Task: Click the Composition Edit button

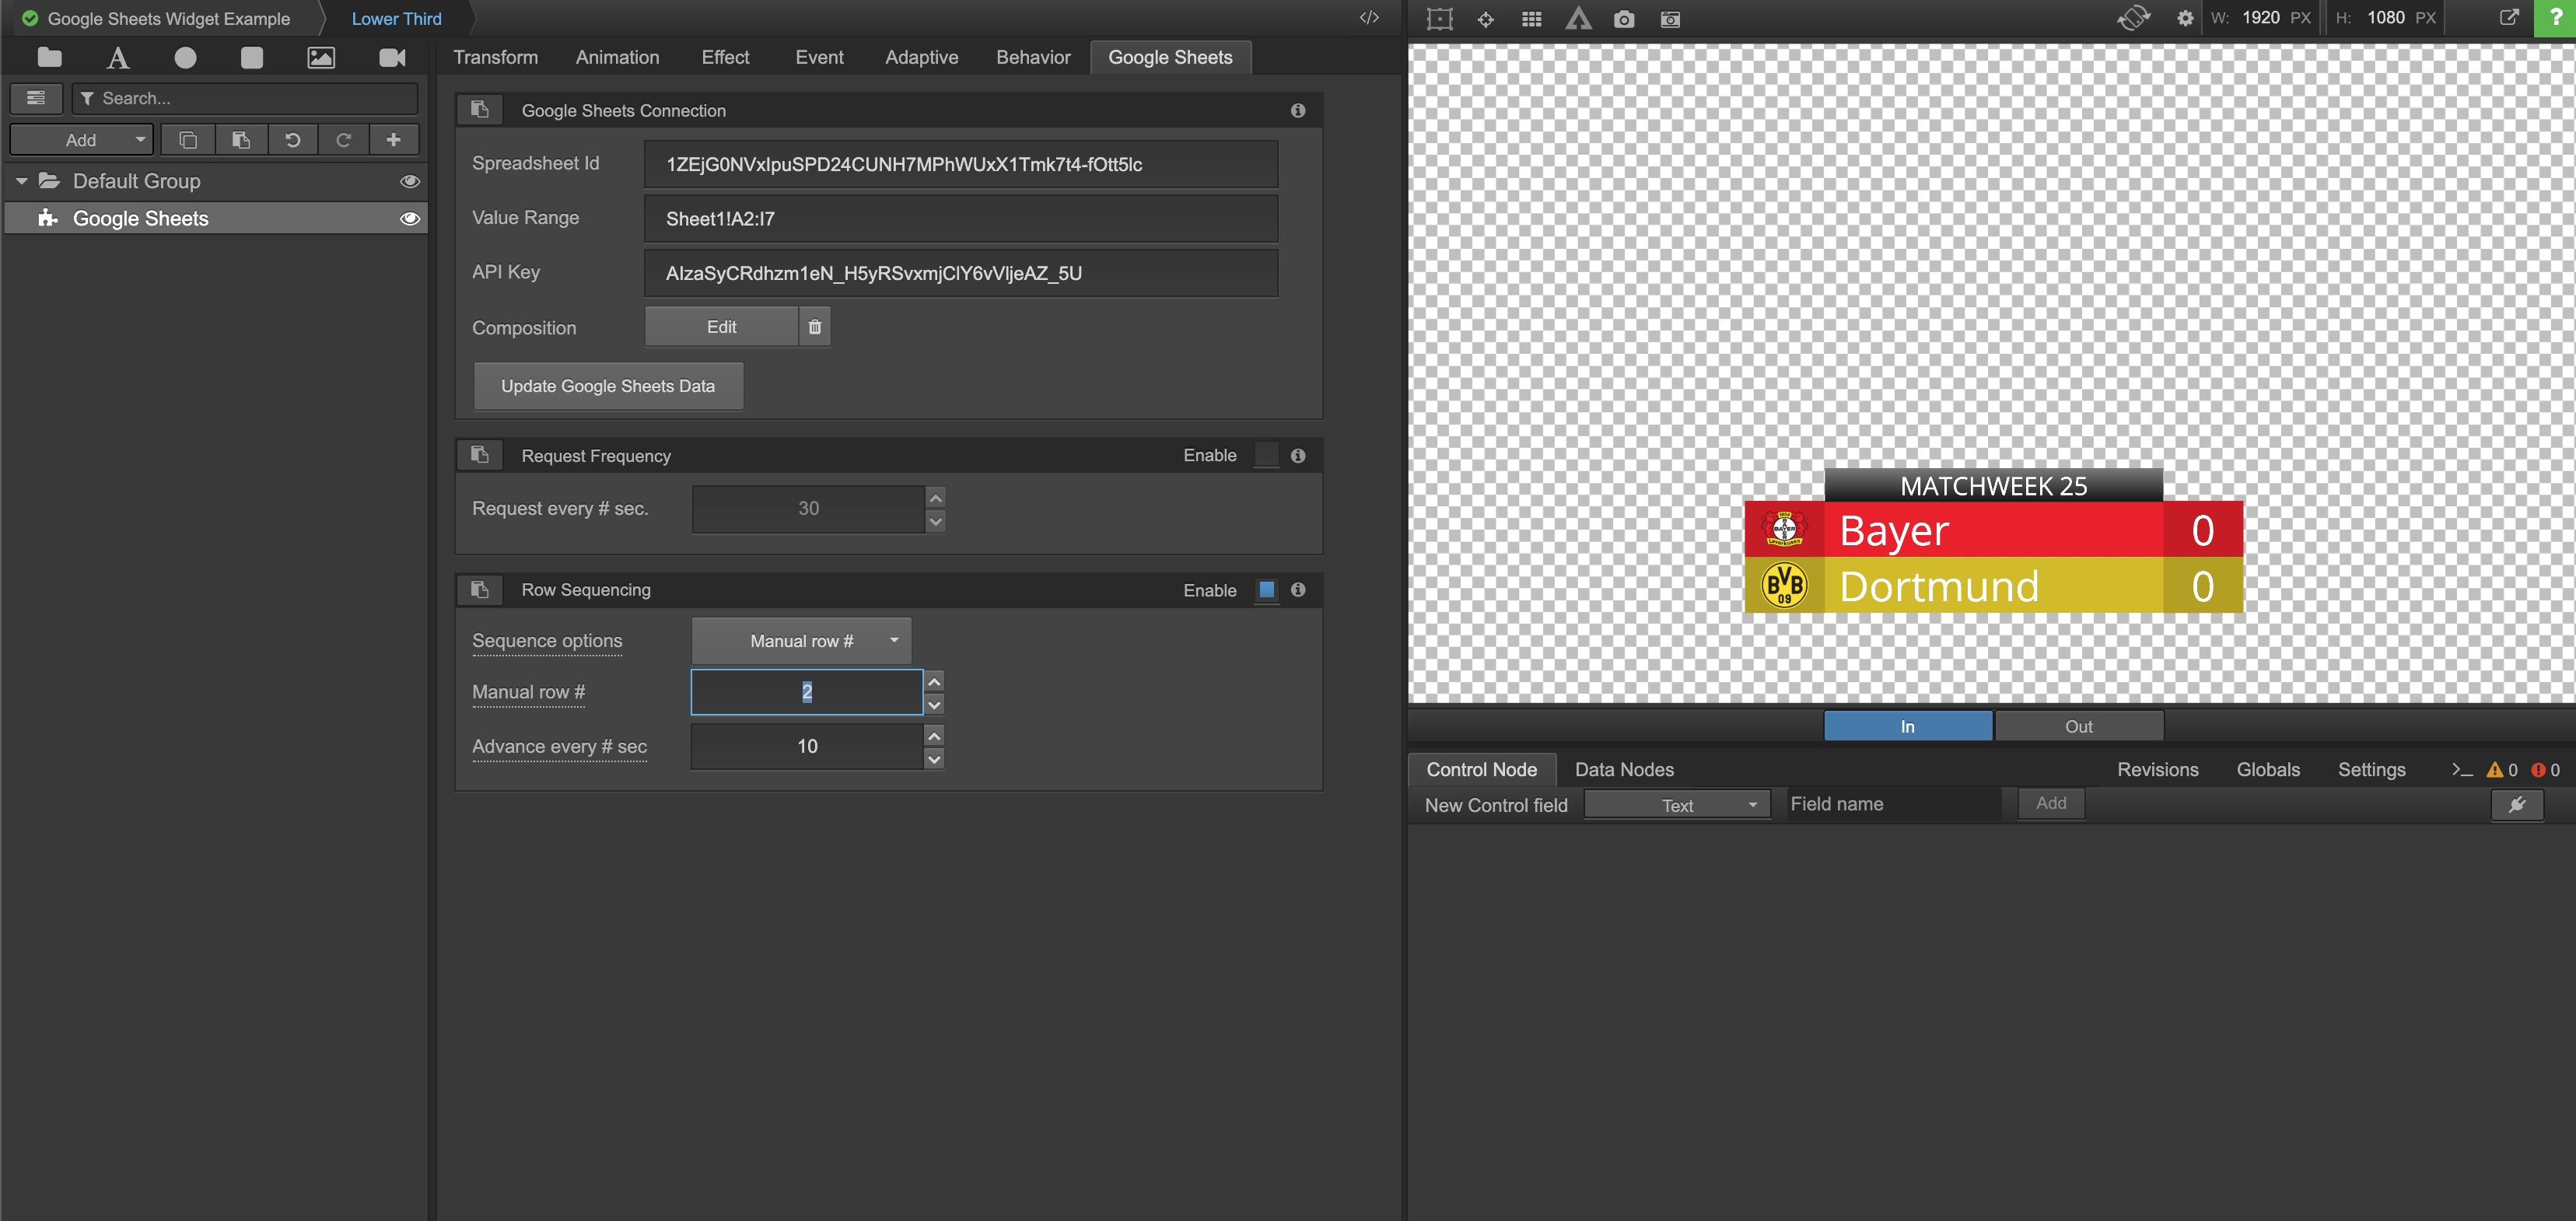Action: 721,327
